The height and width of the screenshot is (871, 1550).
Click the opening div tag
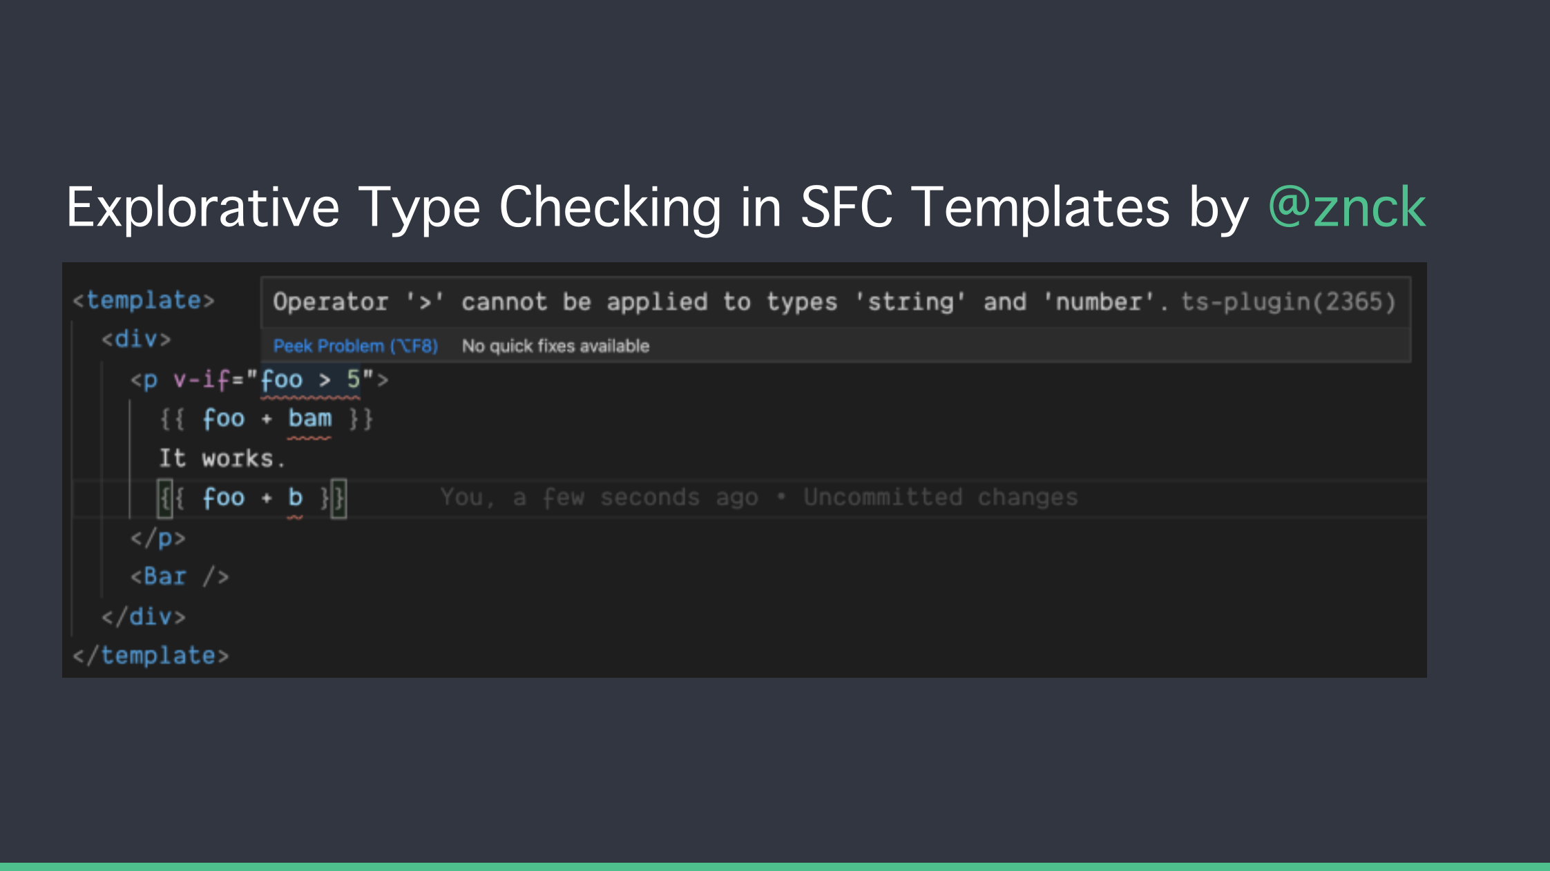[x=136, y=339]
